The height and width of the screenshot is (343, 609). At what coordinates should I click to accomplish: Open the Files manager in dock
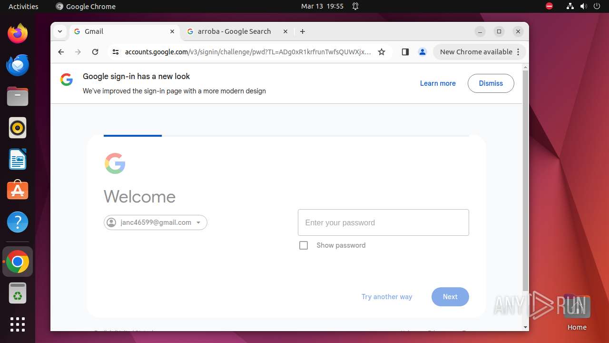tap(18, 96)
